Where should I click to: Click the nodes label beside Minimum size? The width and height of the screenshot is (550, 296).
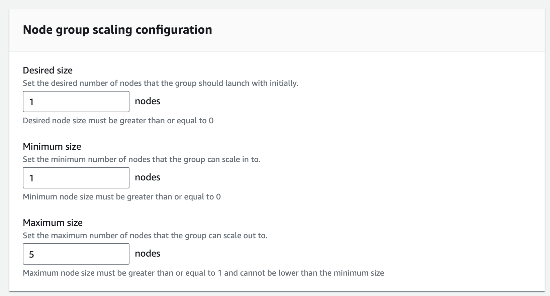147,177
